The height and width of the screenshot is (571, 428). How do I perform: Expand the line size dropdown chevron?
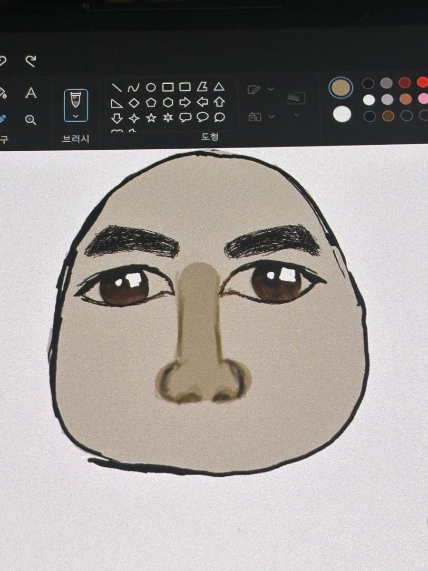(x=297, y=115)
